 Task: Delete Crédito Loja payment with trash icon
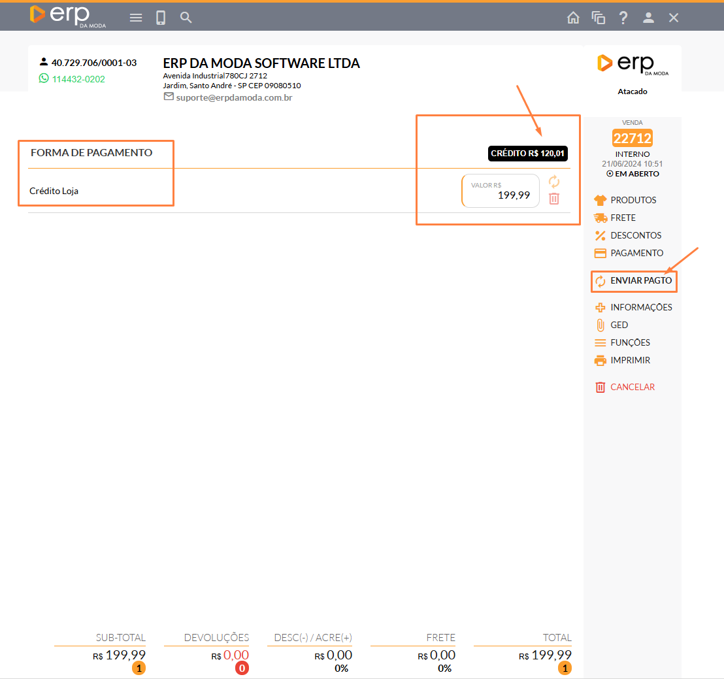pos(554,199)
